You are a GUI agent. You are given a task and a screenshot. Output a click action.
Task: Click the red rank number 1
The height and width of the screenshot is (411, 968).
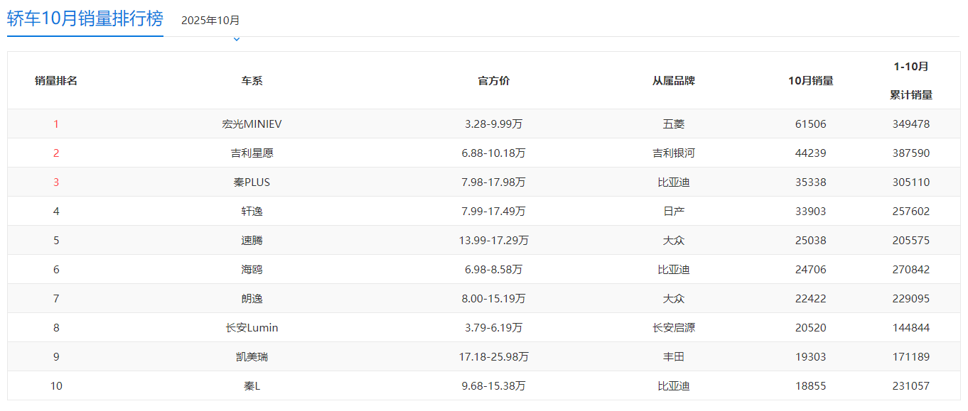[56, 124]
